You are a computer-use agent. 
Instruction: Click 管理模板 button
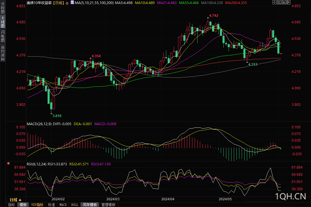point(108,205)
